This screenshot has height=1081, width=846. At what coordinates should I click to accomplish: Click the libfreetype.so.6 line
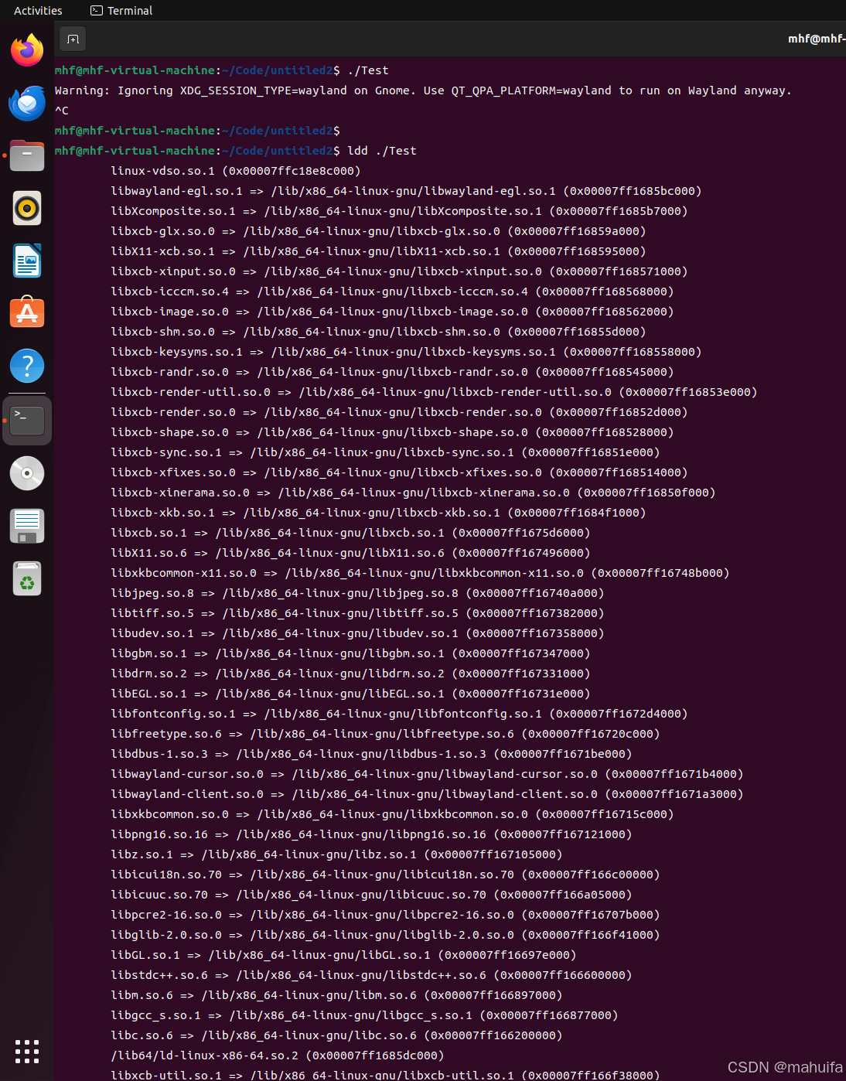click(385, 734)
